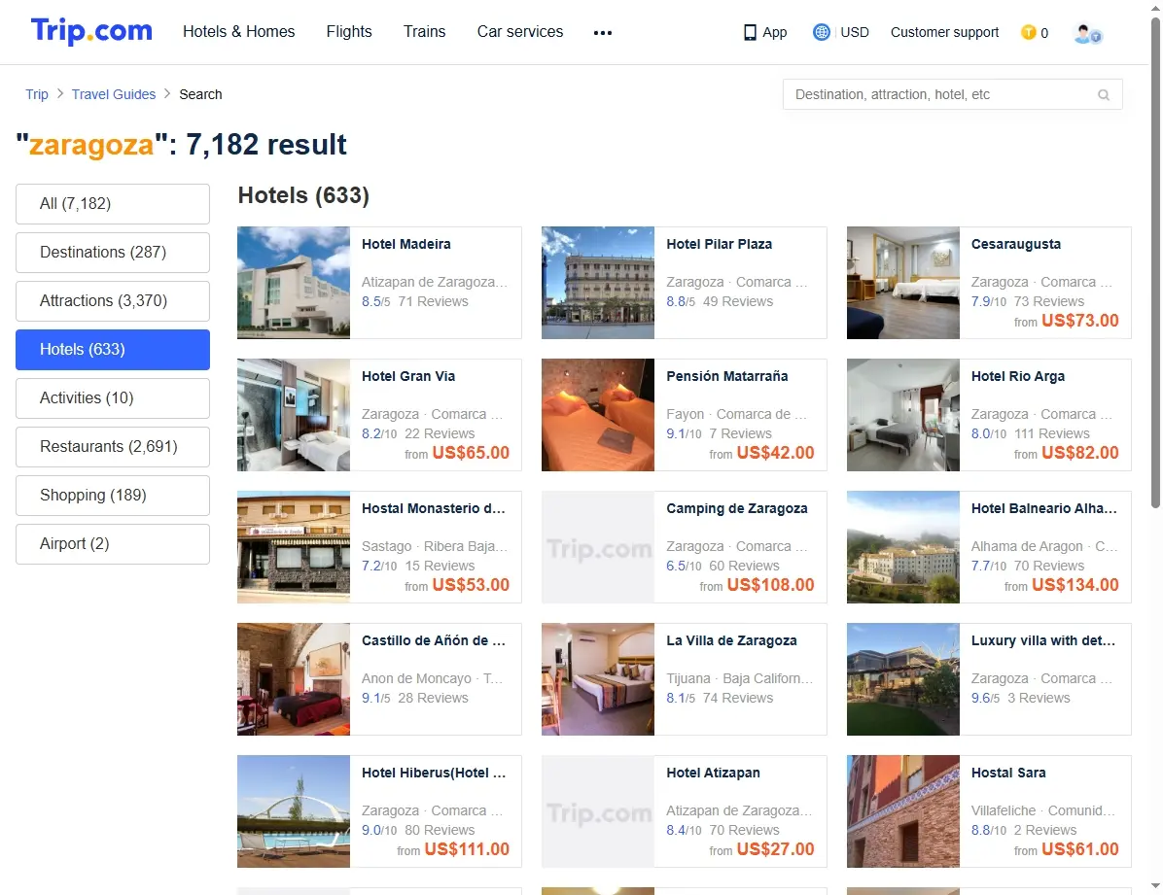This screenshot has width=1163, height=895.
Task: Click the globe language icon
Action: 821,32
